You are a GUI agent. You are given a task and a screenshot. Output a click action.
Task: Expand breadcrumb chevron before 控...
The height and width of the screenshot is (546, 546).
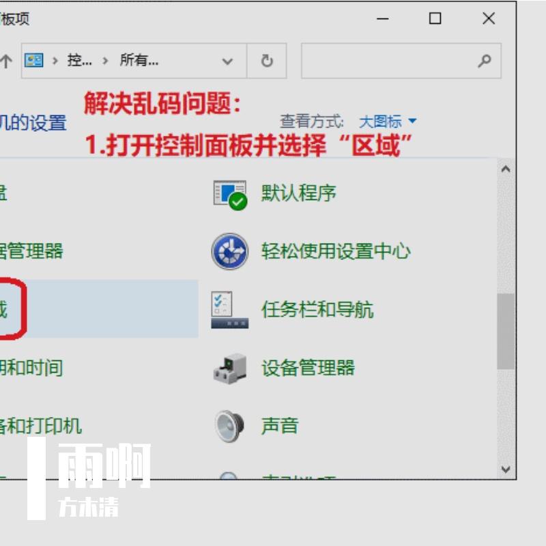pyautogui.click(x=55, y=61)
